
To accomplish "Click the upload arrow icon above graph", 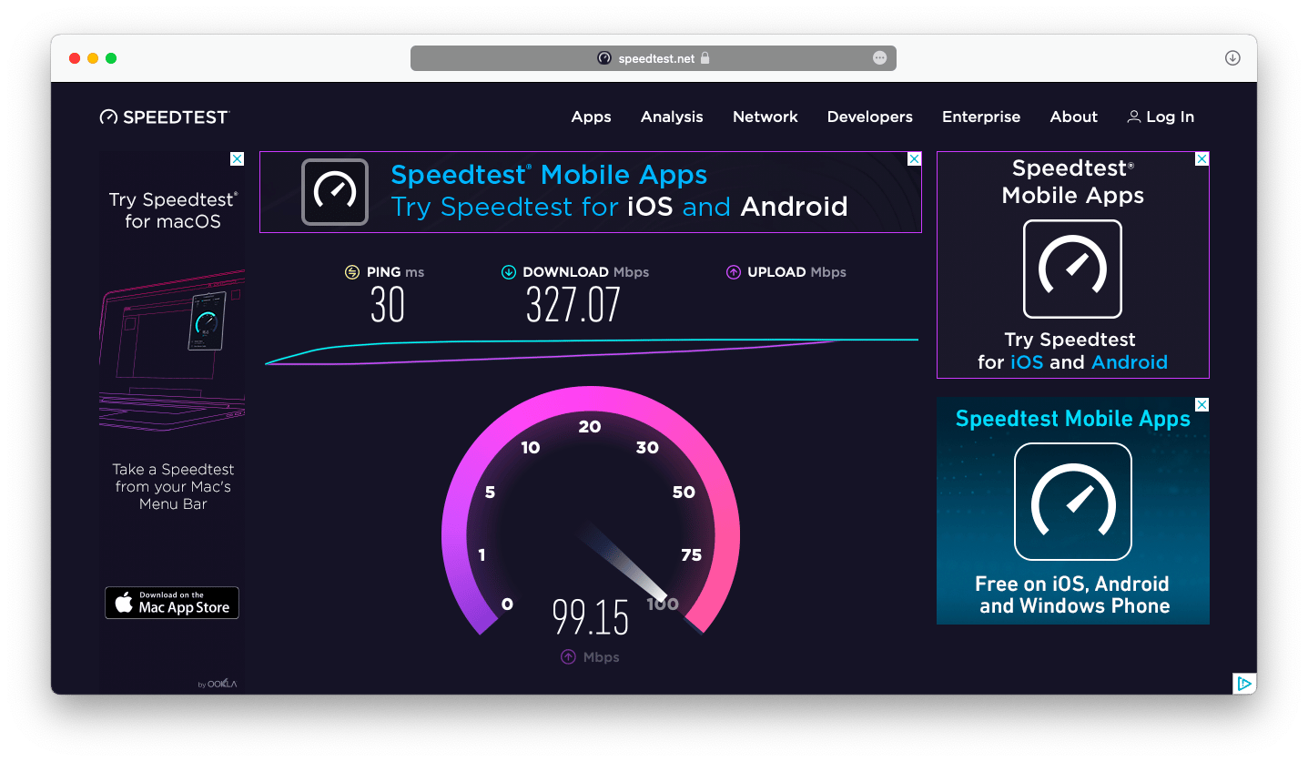I will (734, 272).
